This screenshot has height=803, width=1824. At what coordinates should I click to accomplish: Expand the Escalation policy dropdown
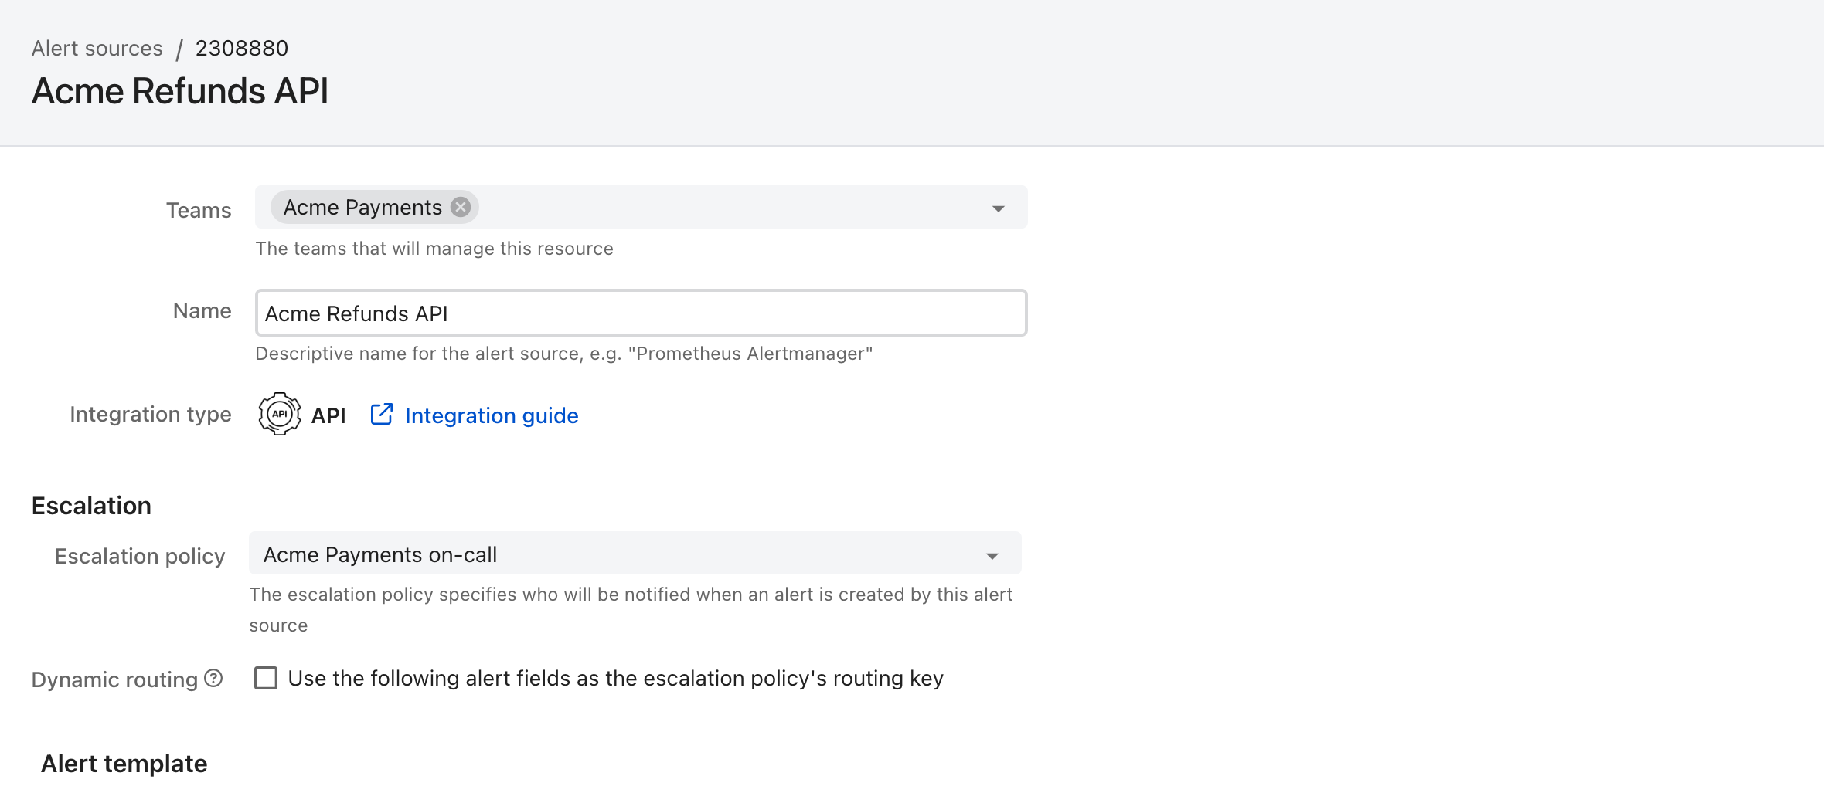(x=635, y=554)
